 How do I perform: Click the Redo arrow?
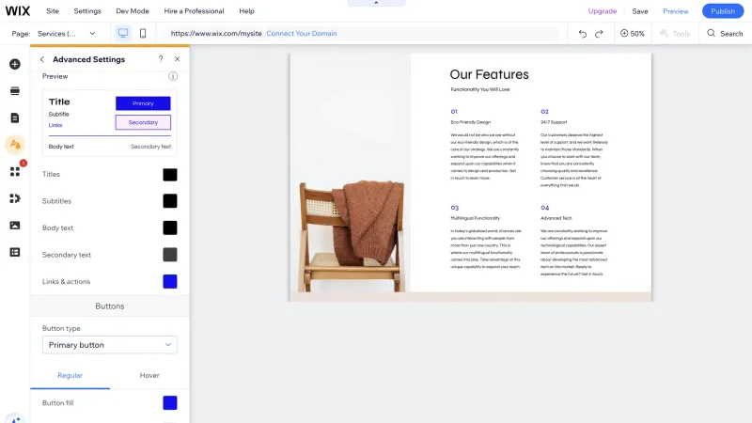point(599,34)
